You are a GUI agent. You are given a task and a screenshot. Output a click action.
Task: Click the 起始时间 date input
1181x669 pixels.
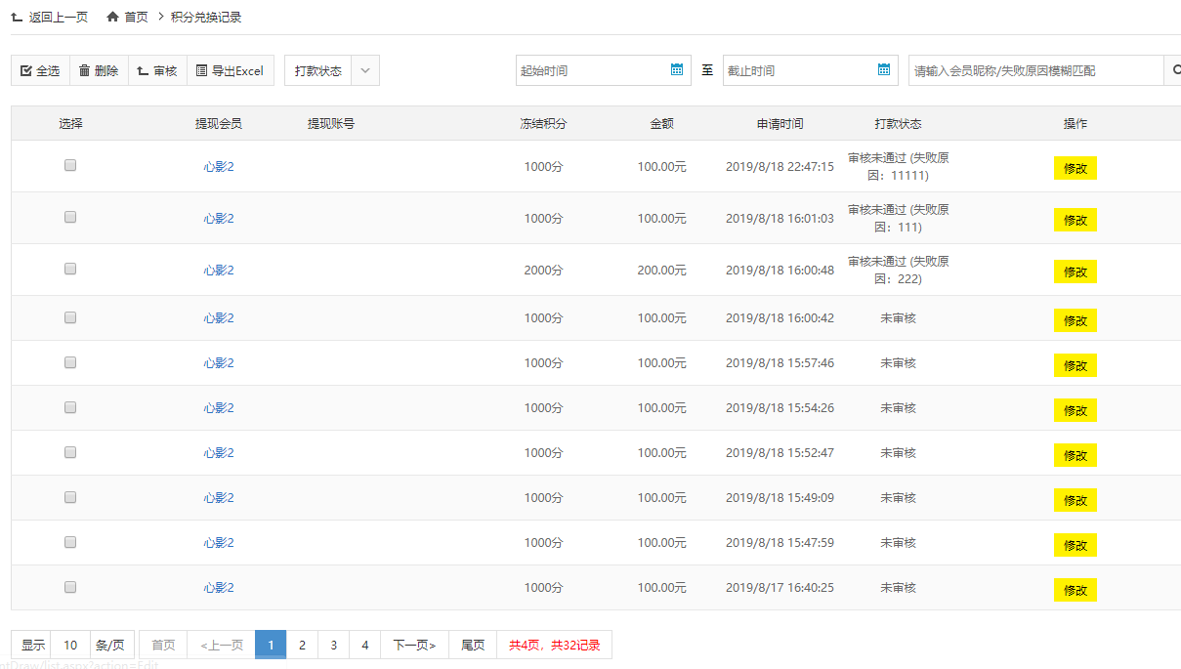pyautogui.click(x=604, y=70)
